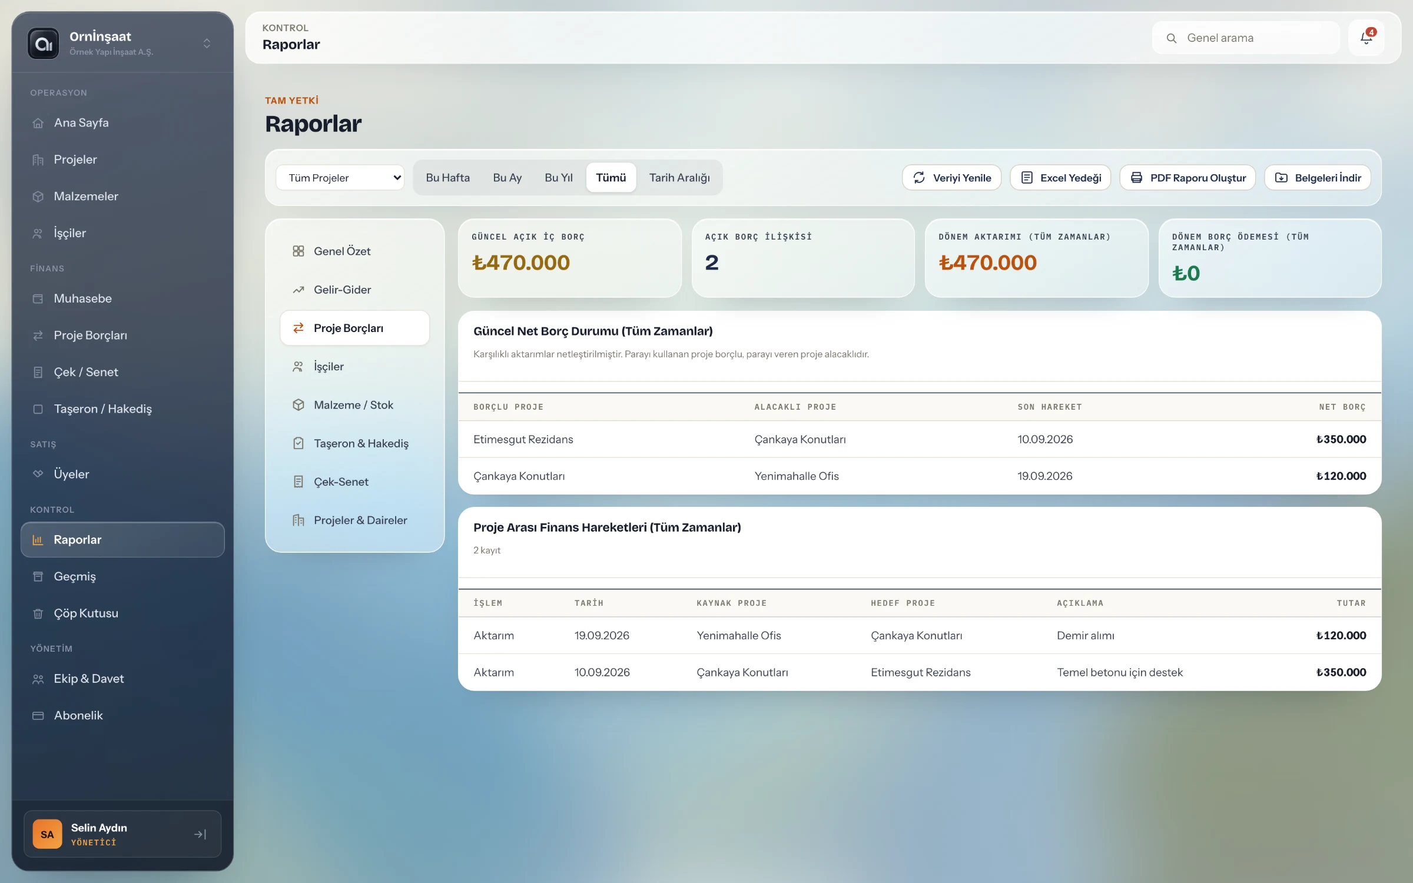Click the SA user avatar

coord(47,834)
